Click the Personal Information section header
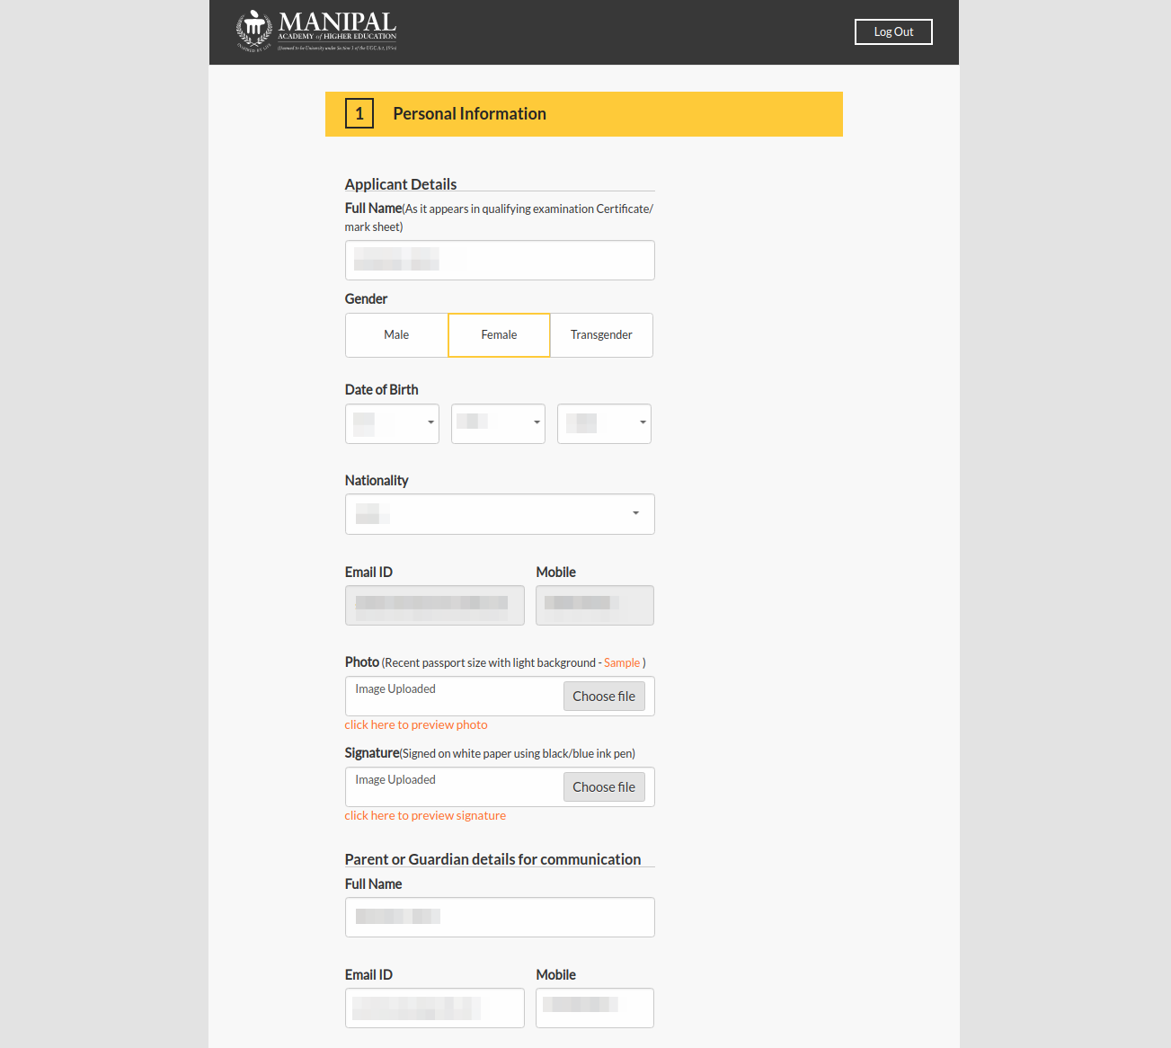Image resolution: width=1171 pixels, height=1048 pixels. [469, 113]
